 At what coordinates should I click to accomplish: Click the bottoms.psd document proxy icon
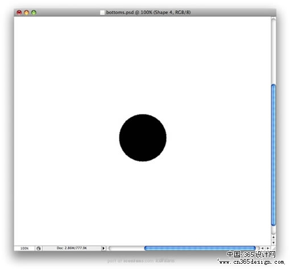(102, 13)
